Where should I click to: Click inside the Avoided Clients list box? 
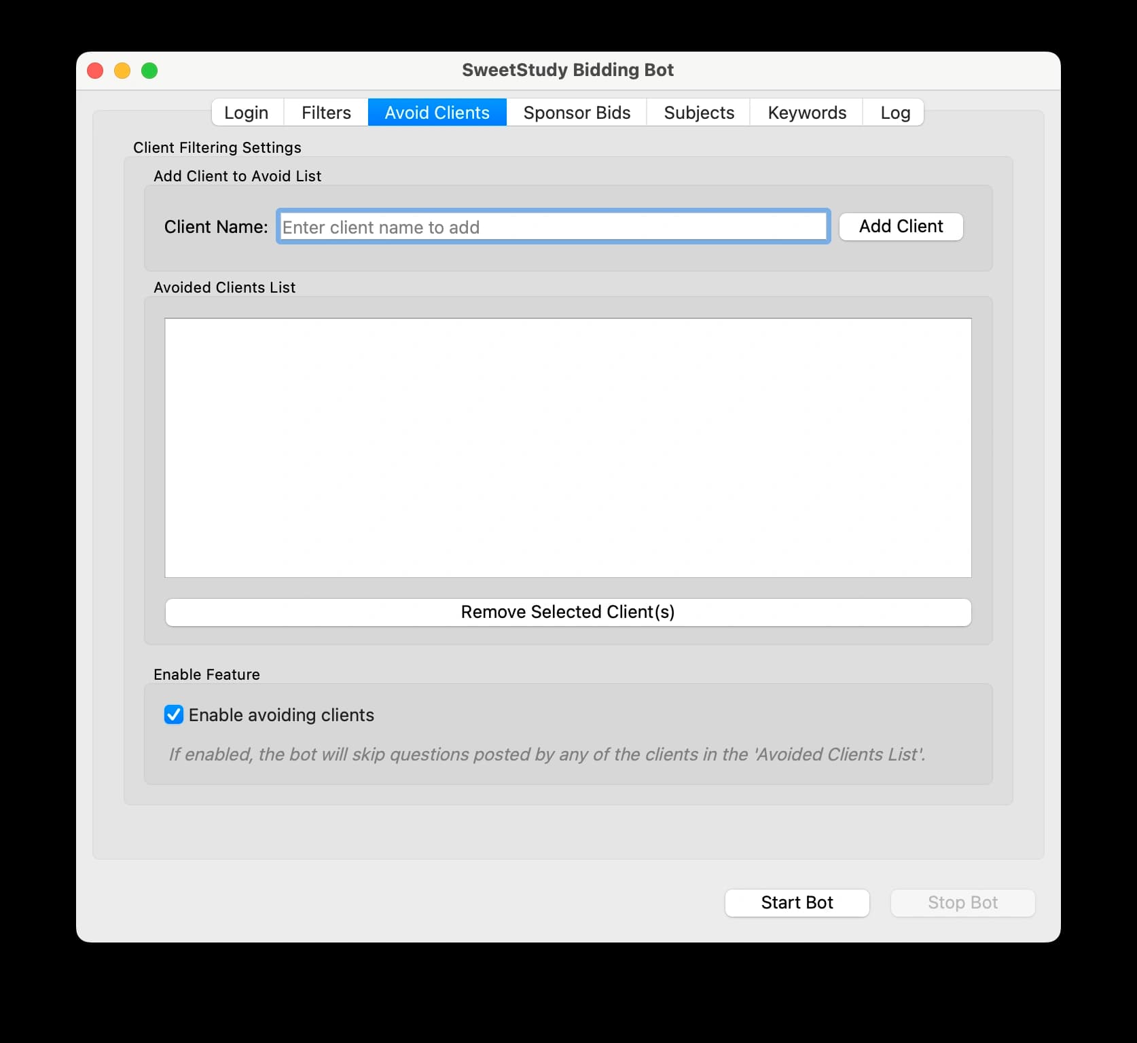(x=568, y=448)
